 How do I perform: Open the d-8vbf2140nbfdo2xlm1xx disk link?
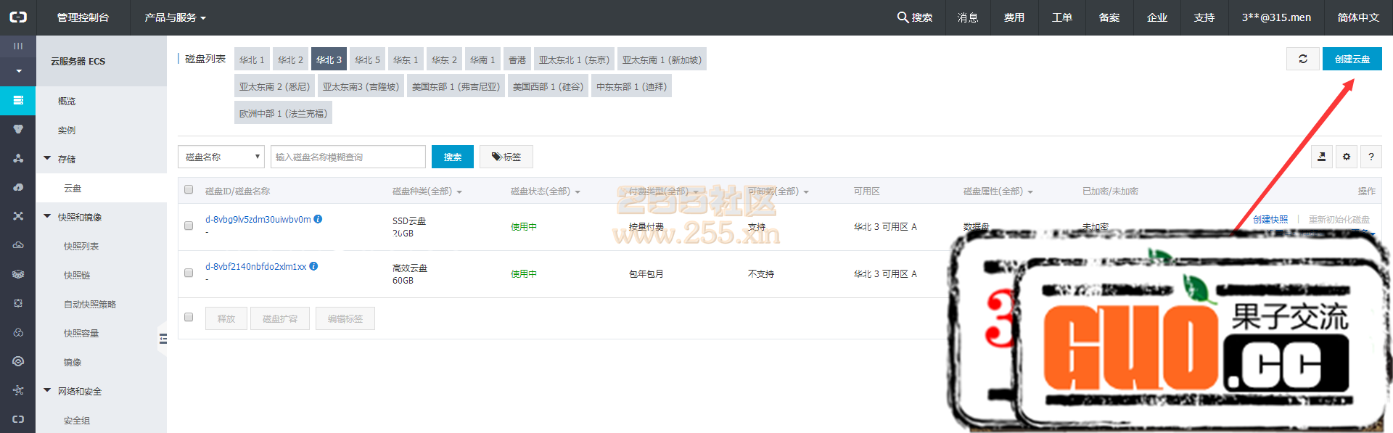(255, 266)
